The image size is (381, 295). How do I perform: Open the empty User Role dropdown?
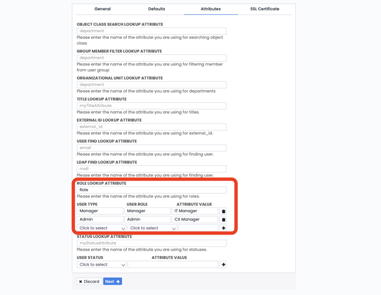[x=152, y=228]
